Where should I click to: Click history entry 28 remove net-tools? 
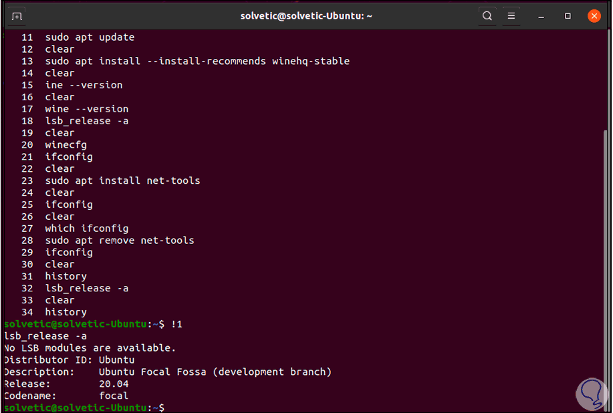point(119,241)
